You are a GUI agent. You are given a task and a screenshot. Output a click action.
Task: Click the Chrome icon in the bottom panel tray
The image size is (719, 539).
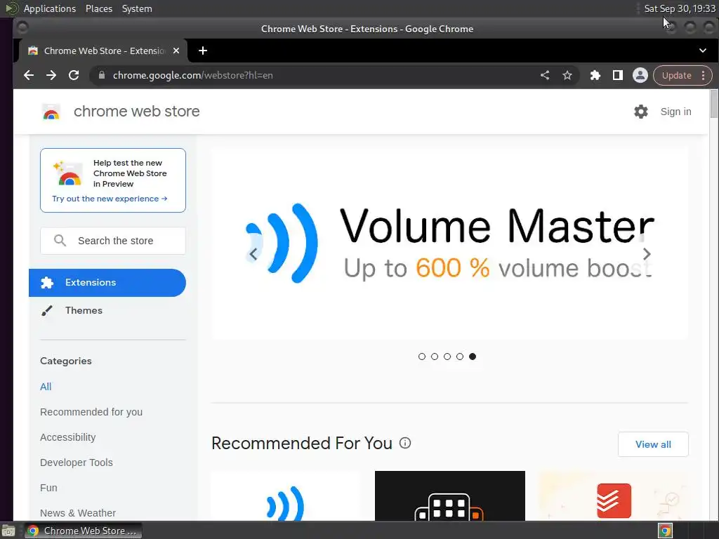(x=666, y=531)
